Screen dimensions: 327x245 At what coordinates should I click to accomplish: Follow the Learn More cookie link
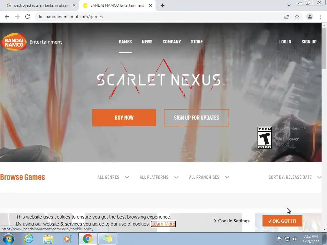click(163, 224)
